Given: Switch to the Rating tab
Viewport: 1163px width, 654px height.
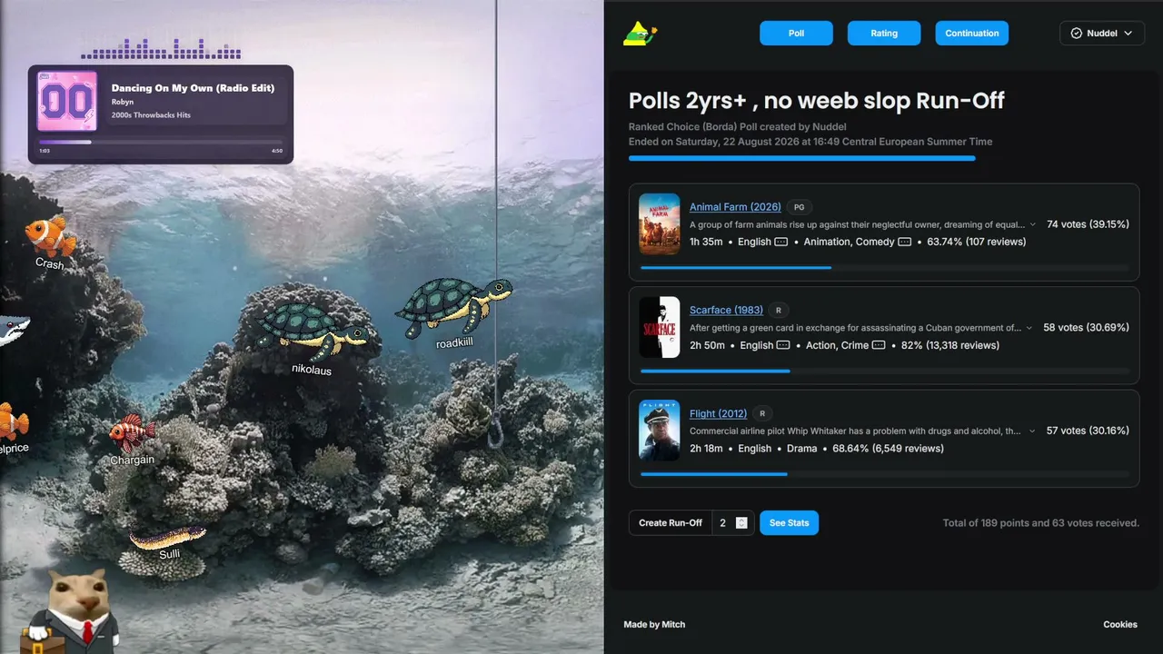Looking at the screenshot, I should point(884,34).
